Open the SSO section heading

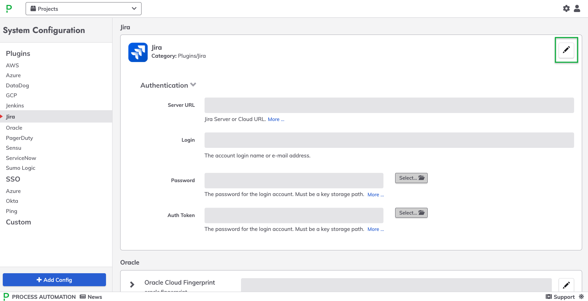(x=13, y=179)
